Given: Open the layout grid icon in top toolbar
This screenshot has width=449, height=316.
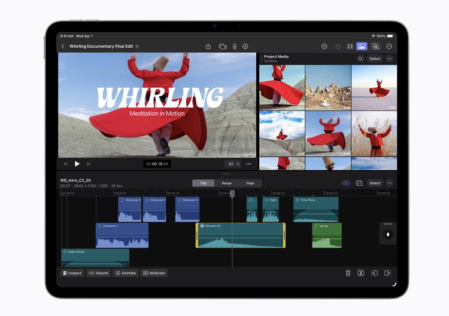Looking at the screenshot, I should tap(350, 46).
